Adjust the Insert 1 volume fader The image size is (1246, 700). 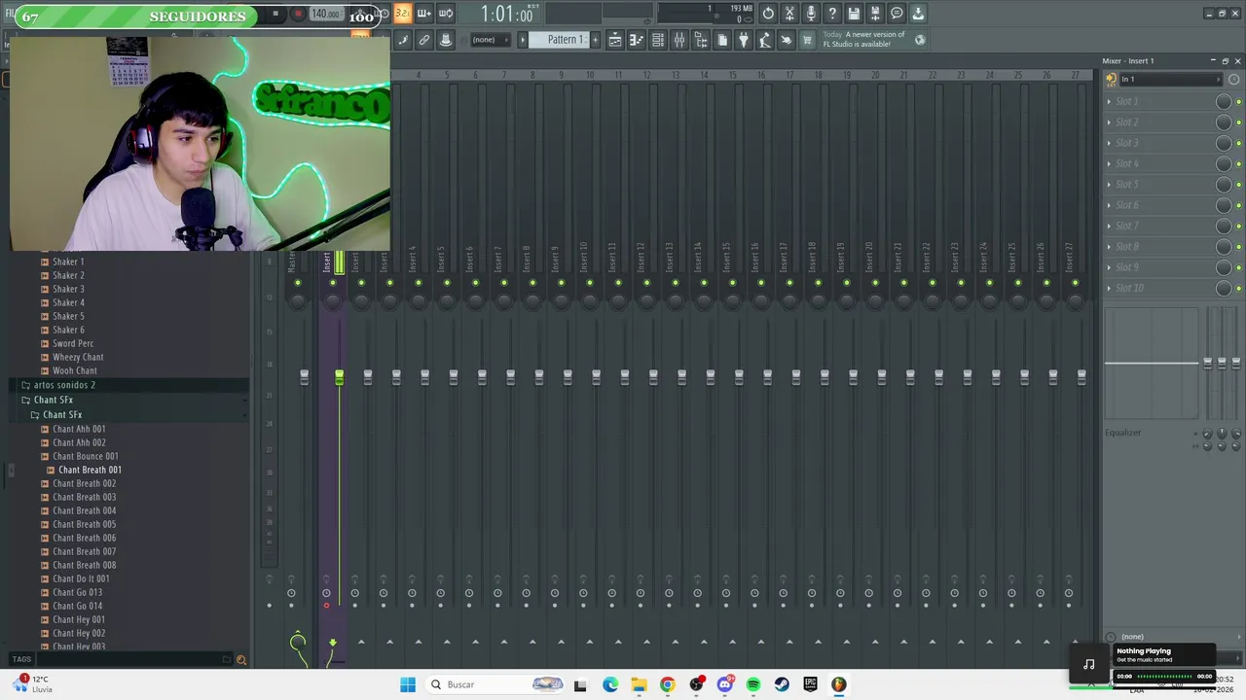tap(339, 376)
